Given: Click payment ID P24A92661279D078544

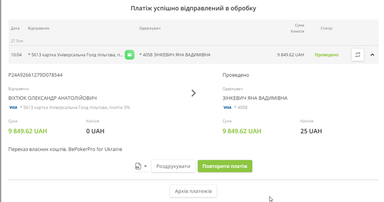Looking at the screenshot, I should [36, 75].
